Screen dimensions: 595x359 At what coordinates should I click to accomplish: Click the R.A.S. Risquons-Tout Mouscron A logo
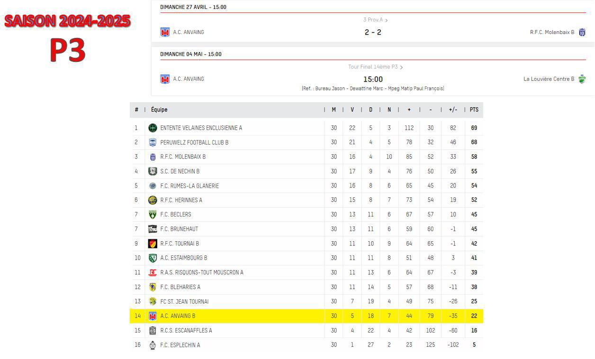tap(153, 272)
